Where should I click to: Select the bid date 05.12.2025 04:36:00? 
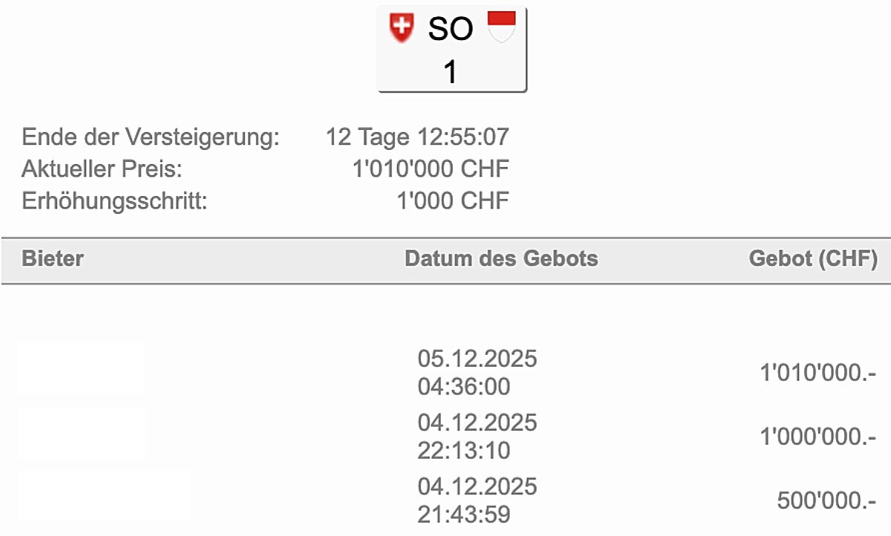[477, 373]
